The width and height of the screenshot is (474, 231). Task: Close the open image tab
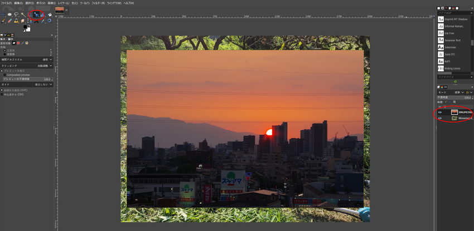tap(66, 10)
